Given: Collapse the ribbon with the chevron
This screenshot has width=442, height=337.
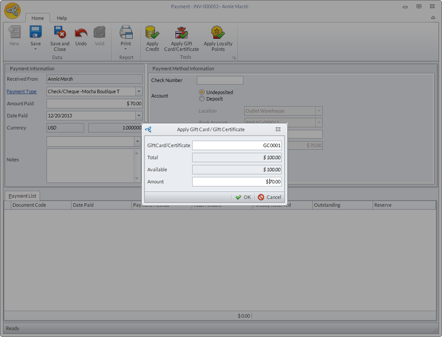Looking at the screenshot, I should (x=433, y=18).
